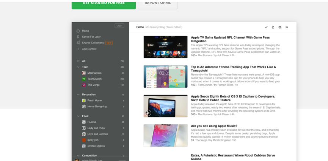Collapse the Food category chevron
This screenshot has width=328, height=161.
tap(78, 116)
